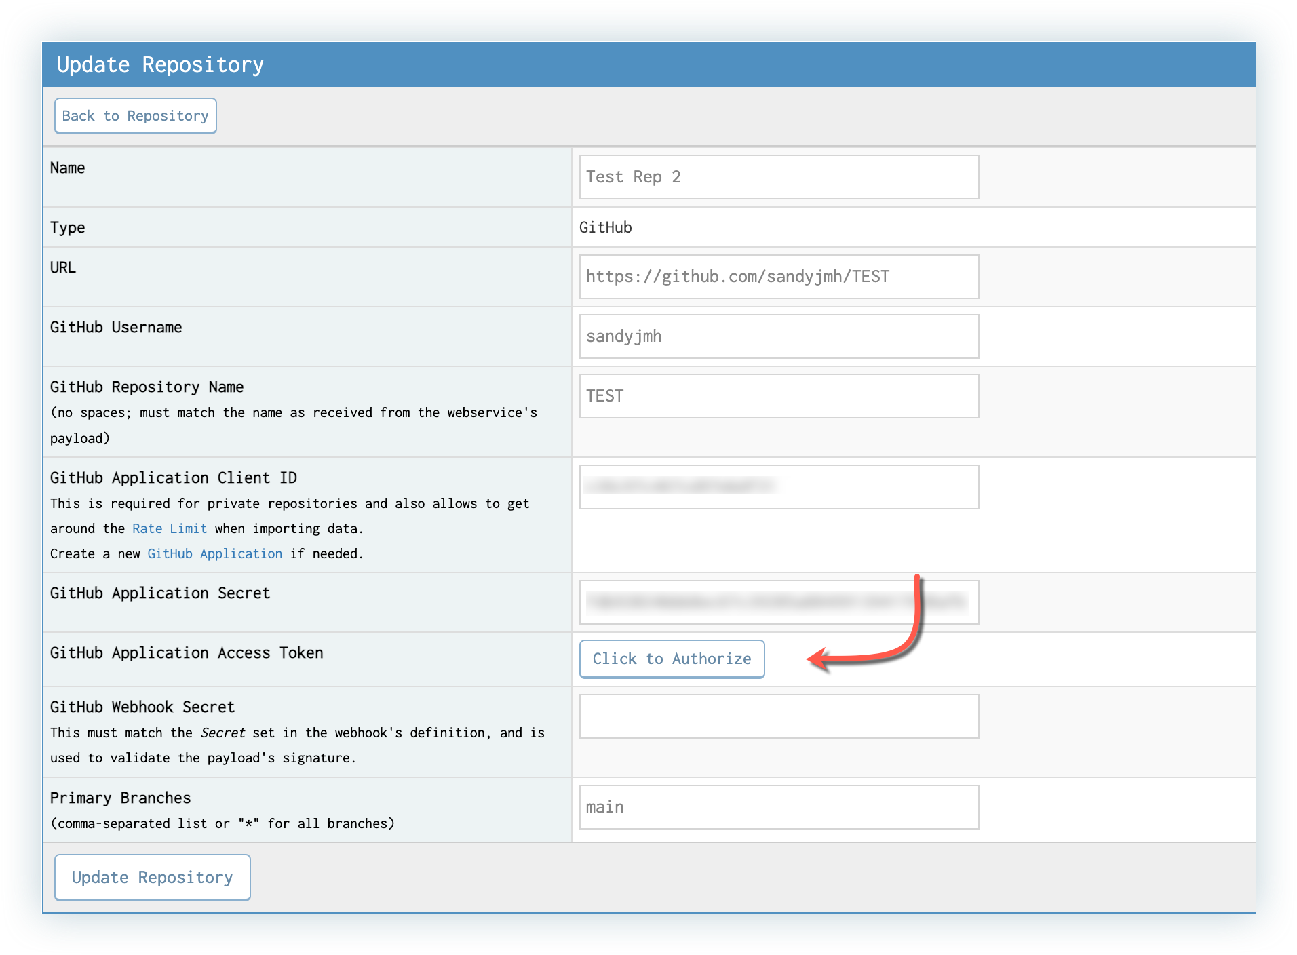The width and height of the screenshot is (1297, 955).
Task: Focus the Primary Branches input field
Action: pyautogui.click(x=779, y=807)
